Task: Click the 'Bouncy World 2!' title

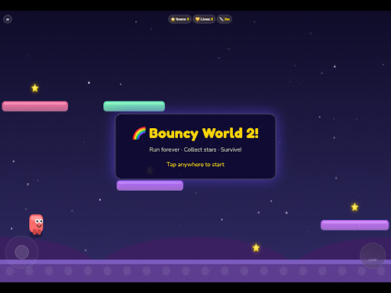Action: pos(204,134)
